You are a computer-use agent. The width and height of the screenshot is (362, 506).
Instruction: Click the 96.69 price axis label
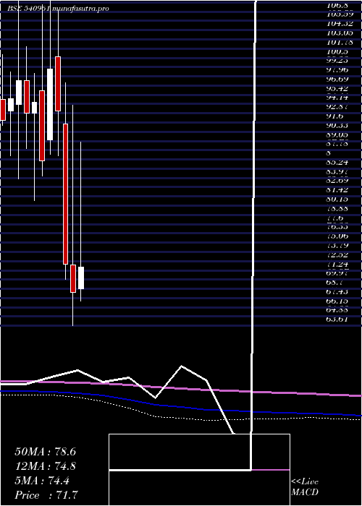click(338, 79)
